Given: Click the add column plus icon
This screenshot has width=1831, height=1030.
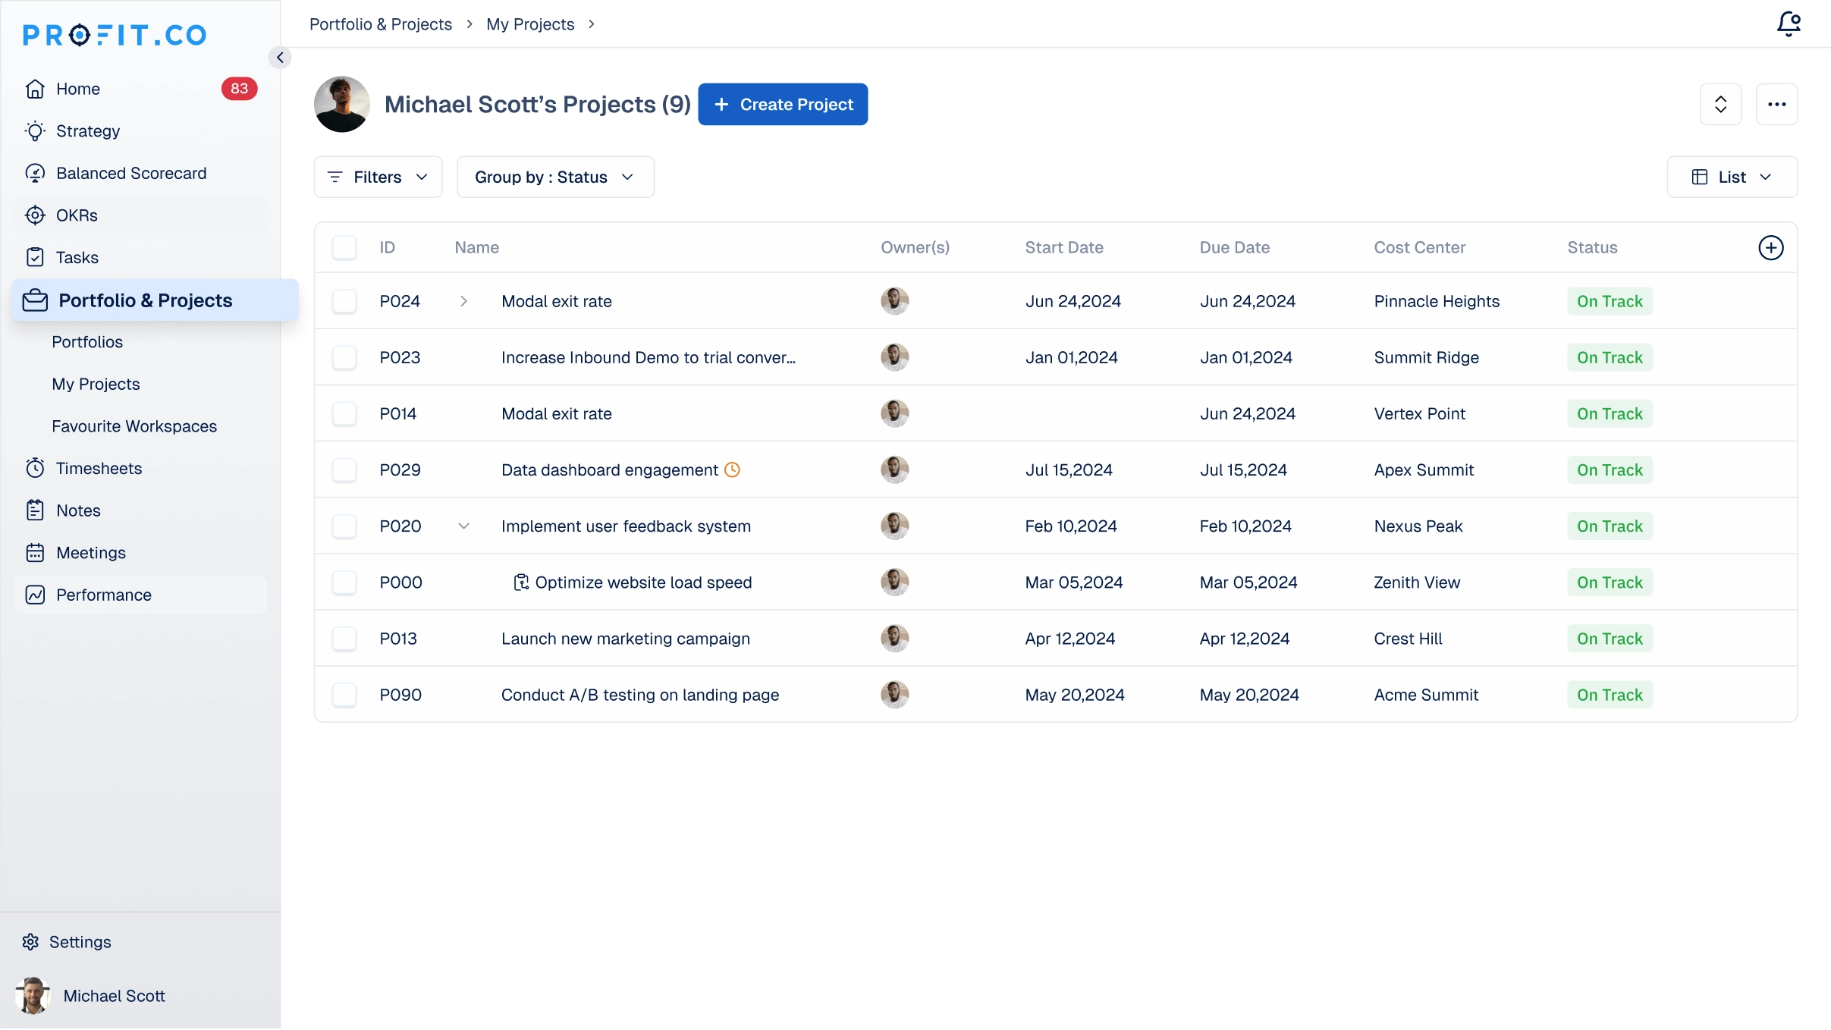Looking at the screenshot, I should (1770, 248).
